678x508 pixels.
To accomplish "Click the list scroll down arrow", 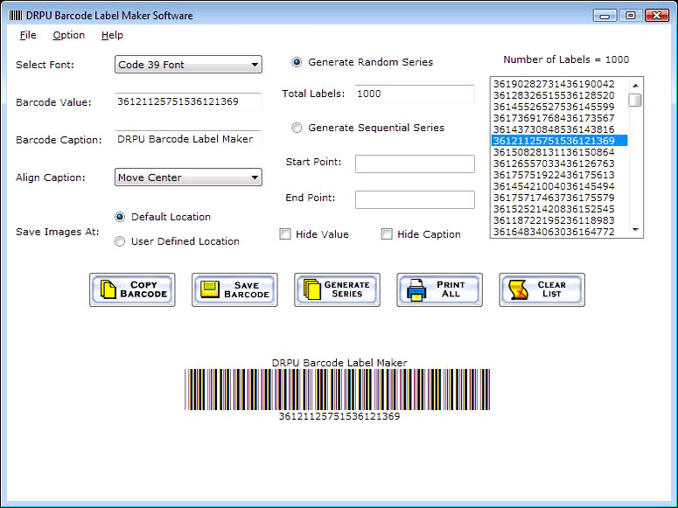I will (x=635, y=230).
